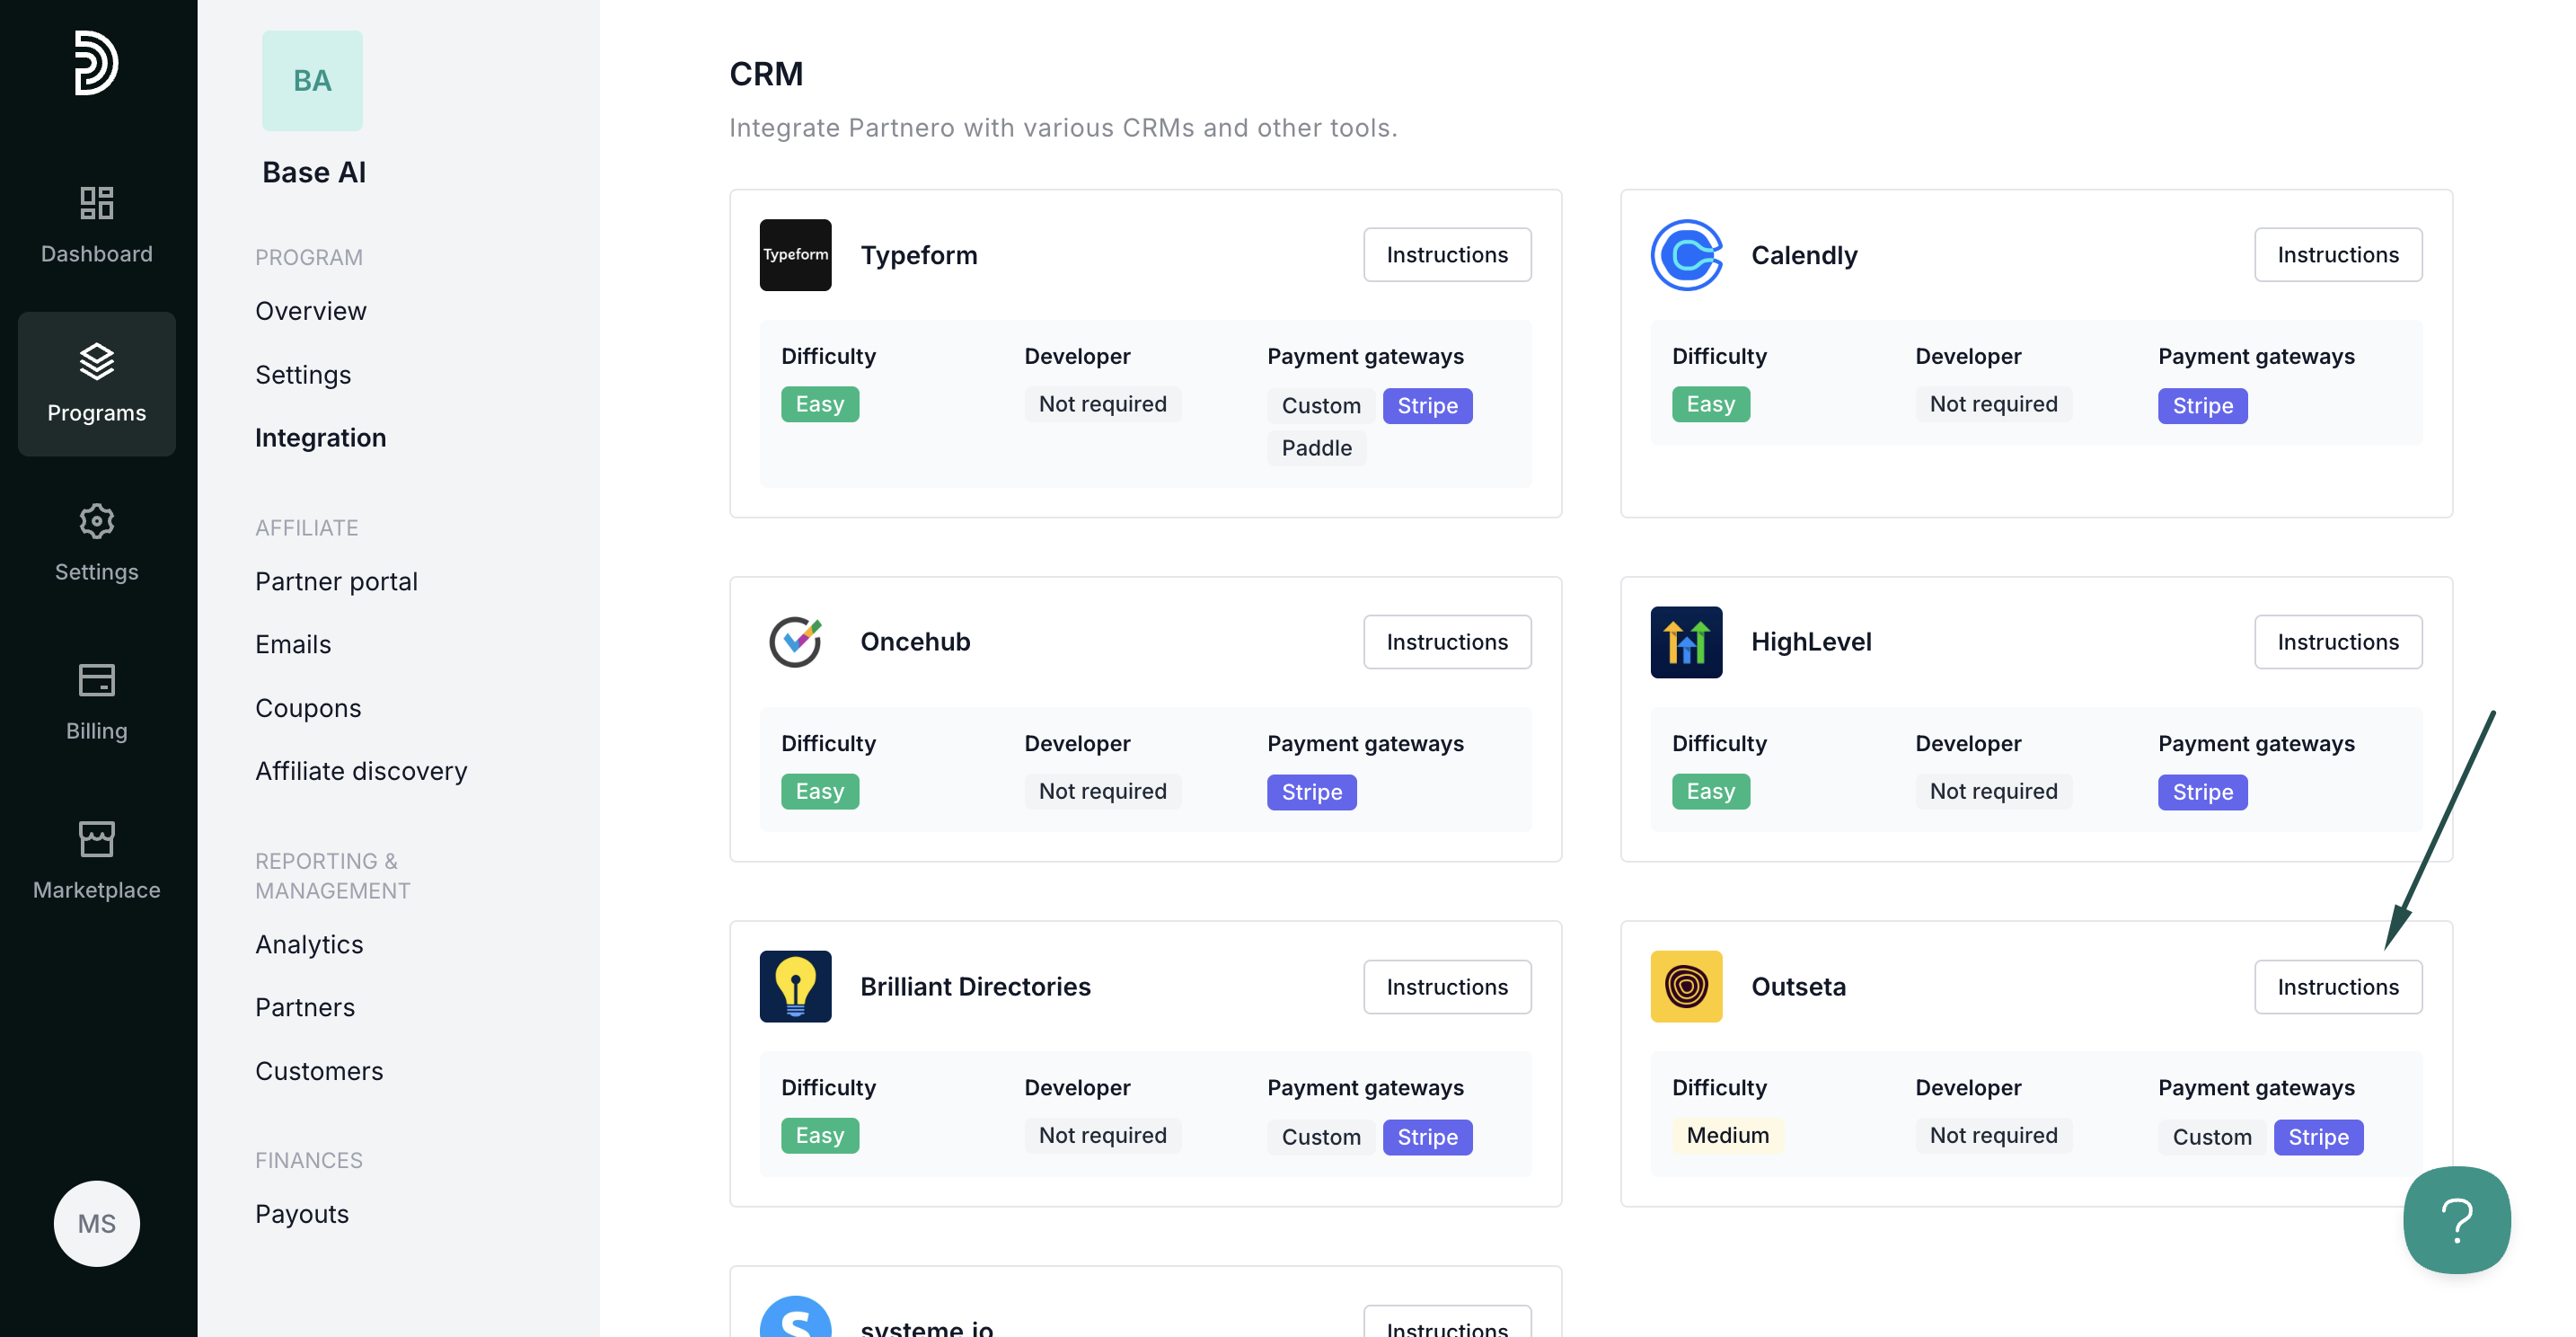The width and height of the screenshot is (2576, 1337).
Task: Open Oncehub Instructions
Action: click(x=1447, y=642)
